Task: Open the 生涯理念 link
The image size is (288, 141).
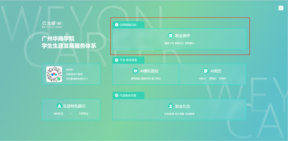Action: point(83,113)
